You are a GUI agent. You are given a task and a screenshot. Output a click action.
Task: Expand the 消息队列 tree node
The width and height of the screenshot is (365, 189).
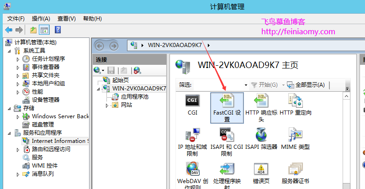18,174
